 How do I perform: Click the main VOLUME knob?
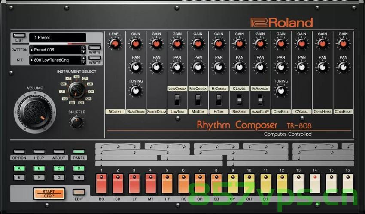click(x=35, y=112)
